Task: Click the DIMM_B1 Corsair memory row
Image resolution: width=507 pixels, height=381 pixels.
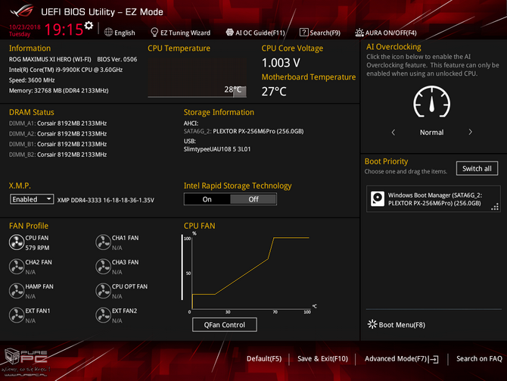Action: click(x=58, y=144)
